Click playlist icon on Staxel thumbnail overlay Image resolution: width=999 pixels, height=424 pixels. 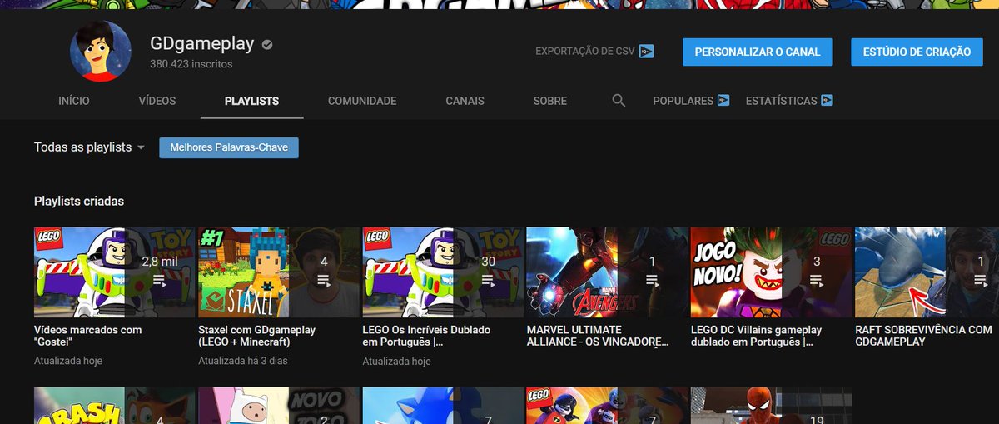tap(324, 281)
